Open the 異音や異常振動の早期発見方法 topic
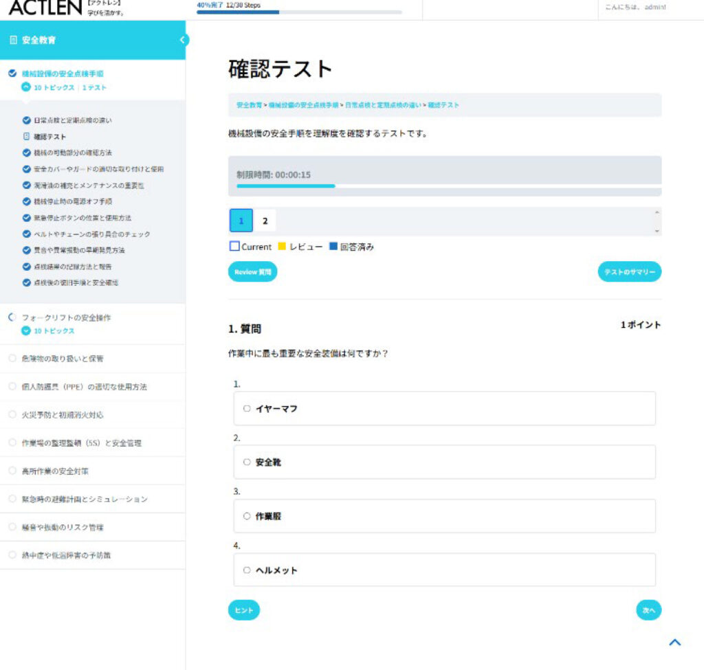This screenshot has height=670, width=704. (x=80, y=250)
